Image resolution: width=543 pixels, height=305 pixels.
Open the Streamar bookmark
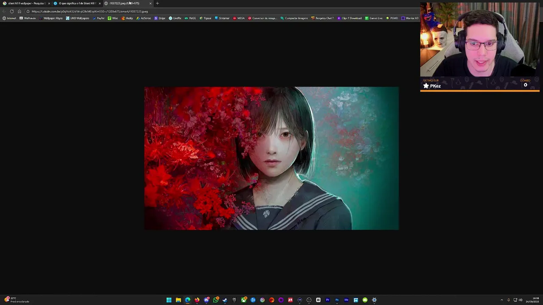coord(222,18)
